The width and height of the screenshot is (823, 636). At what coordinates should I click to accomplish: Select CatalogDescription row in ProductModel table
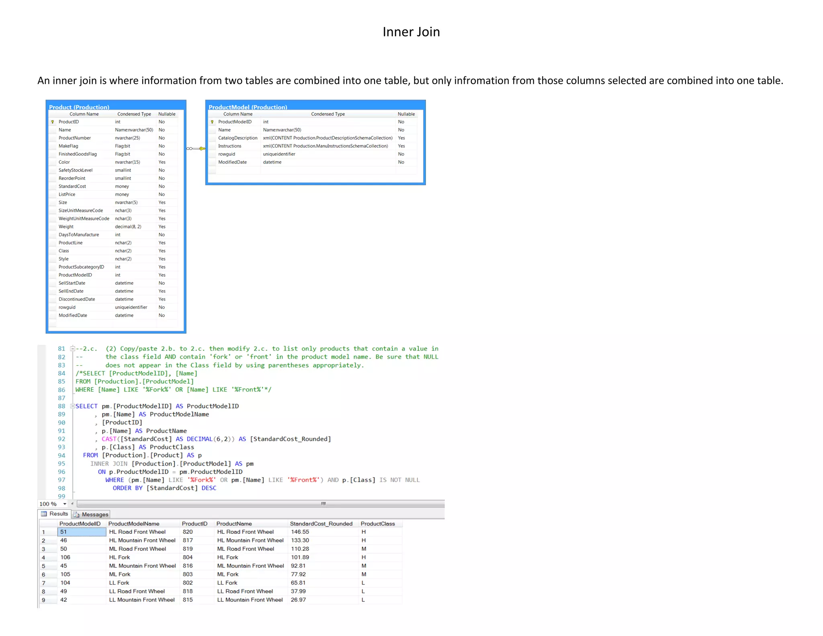coord(237,138)
